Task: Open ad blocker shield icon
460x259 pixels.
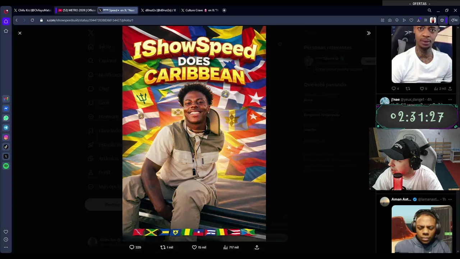Action: click(x=397, y=20)
